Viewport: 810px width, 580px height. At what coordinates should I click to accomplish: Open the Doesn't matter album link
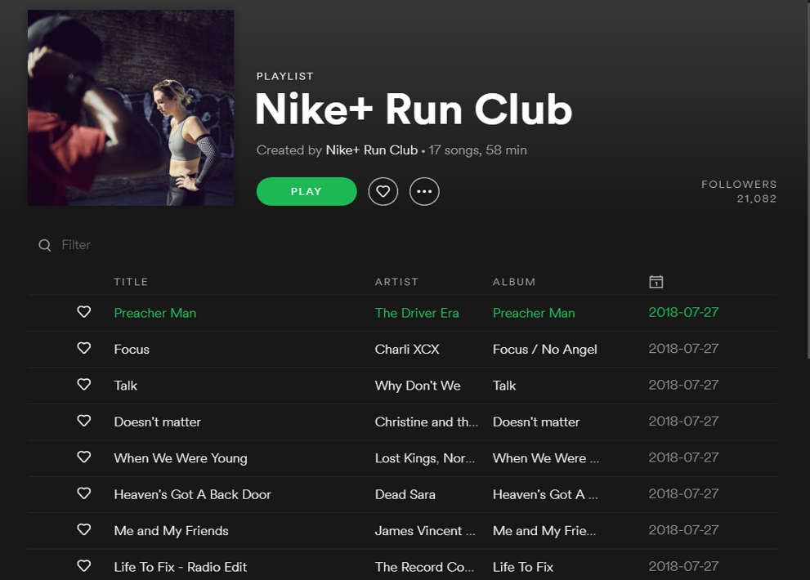click(536, 422)
